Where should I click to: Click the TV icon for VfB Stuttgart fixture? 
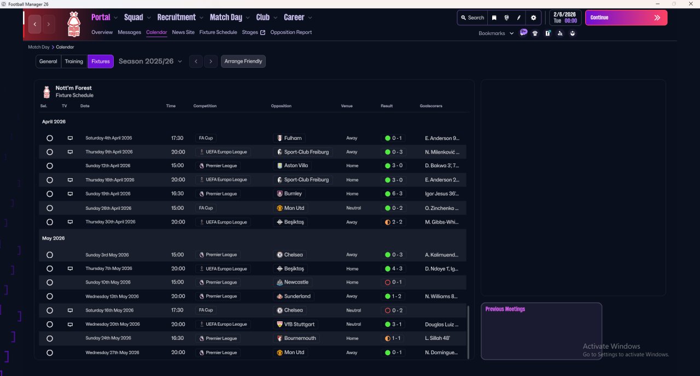pyautogui.click(x=70, y=324)
